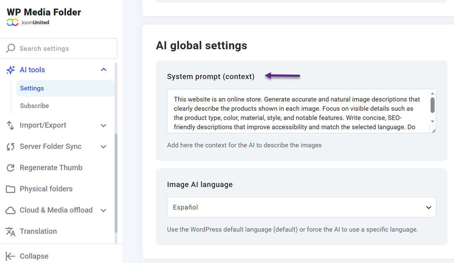Image resolution: width=454 pixels, height=263 pixels.
Task: Expand the Import/Export chevron
Action: point(103,125)
